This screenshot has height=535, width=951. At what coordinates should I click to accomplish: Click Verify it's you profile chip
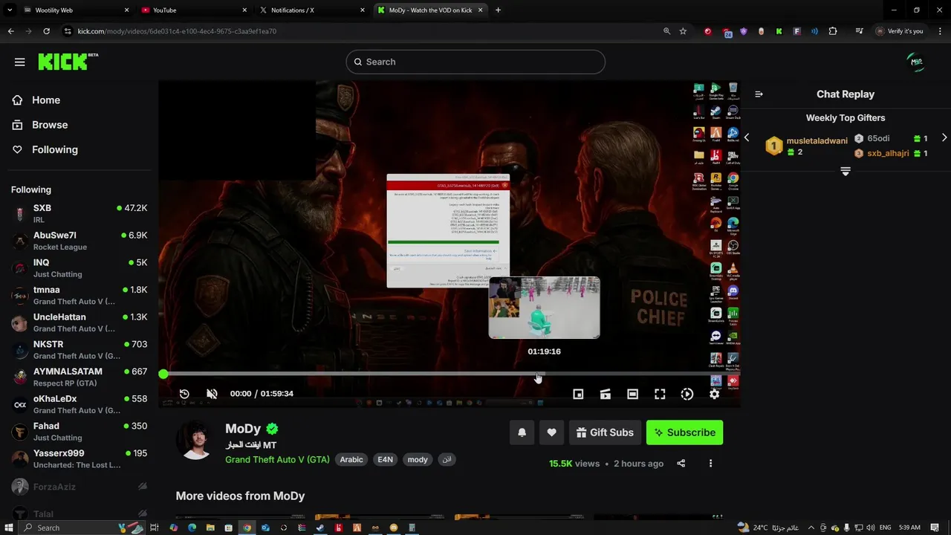pos(899,31)
